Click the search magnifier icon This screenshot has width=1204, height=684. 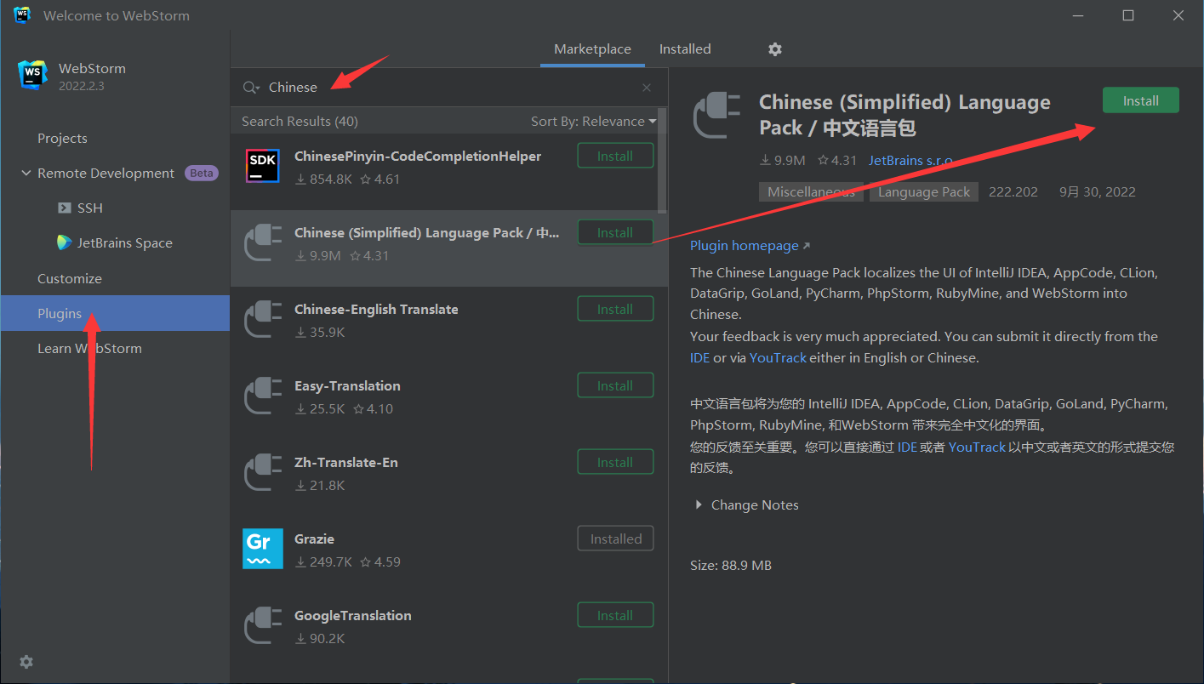tap(251, 88)
